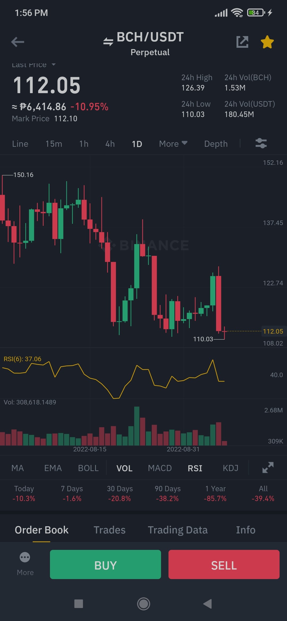
Task: Switch to the Trades tab
Action: pyautogui.click(x=109, y=530)
